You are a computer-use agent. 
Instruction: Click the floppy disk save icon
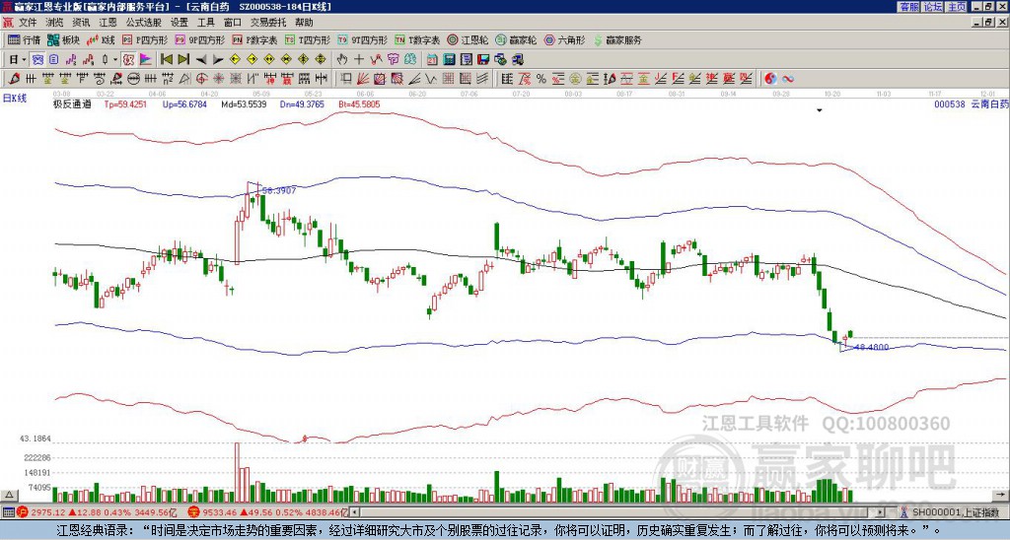(x=483, y=60)
